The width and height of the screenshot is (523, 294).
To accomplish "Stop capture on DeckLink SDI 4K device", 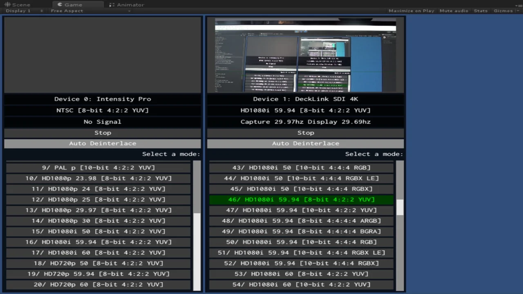I will [306, 133].
